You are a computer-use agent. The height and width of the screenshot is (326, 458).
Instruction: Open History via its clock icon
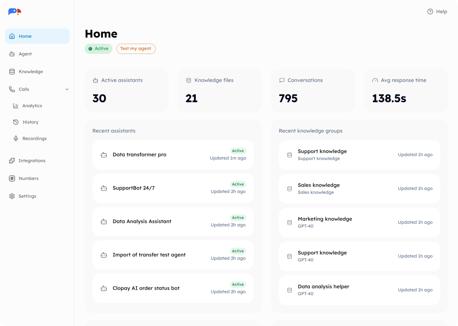pos(16,122)
